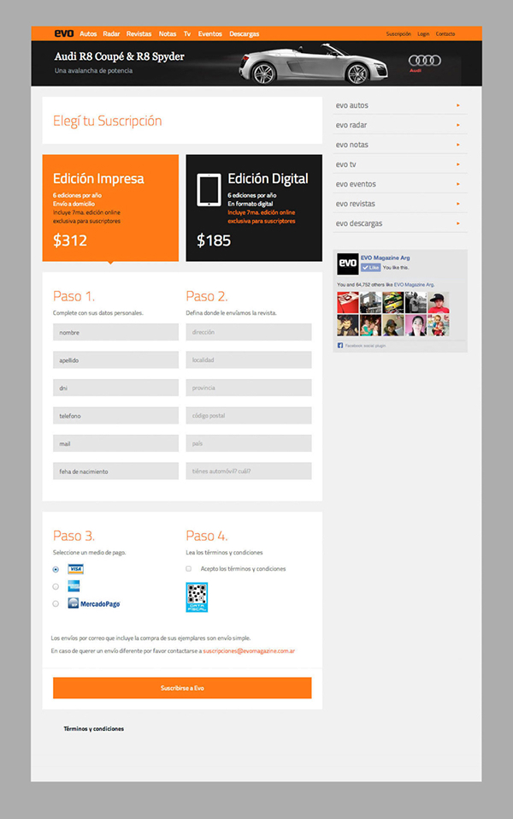Click the EVO Magazine Facebook page logo
The height and width of the screenshot is (819, 513).
348,264
